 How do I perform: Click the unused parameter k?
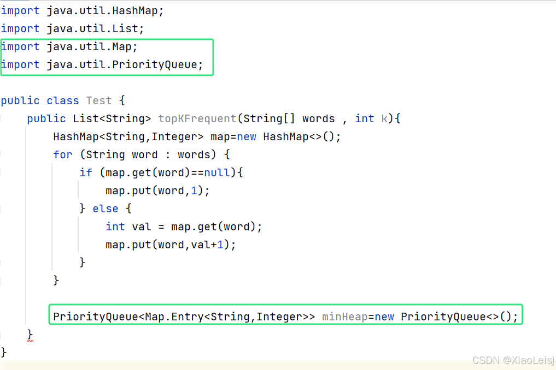coord(384,118)
